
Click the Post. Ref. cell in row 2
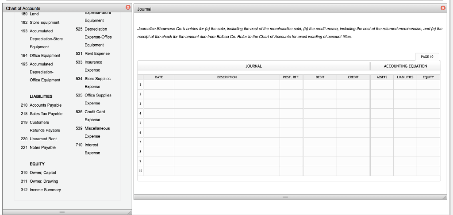click(291, 95)
